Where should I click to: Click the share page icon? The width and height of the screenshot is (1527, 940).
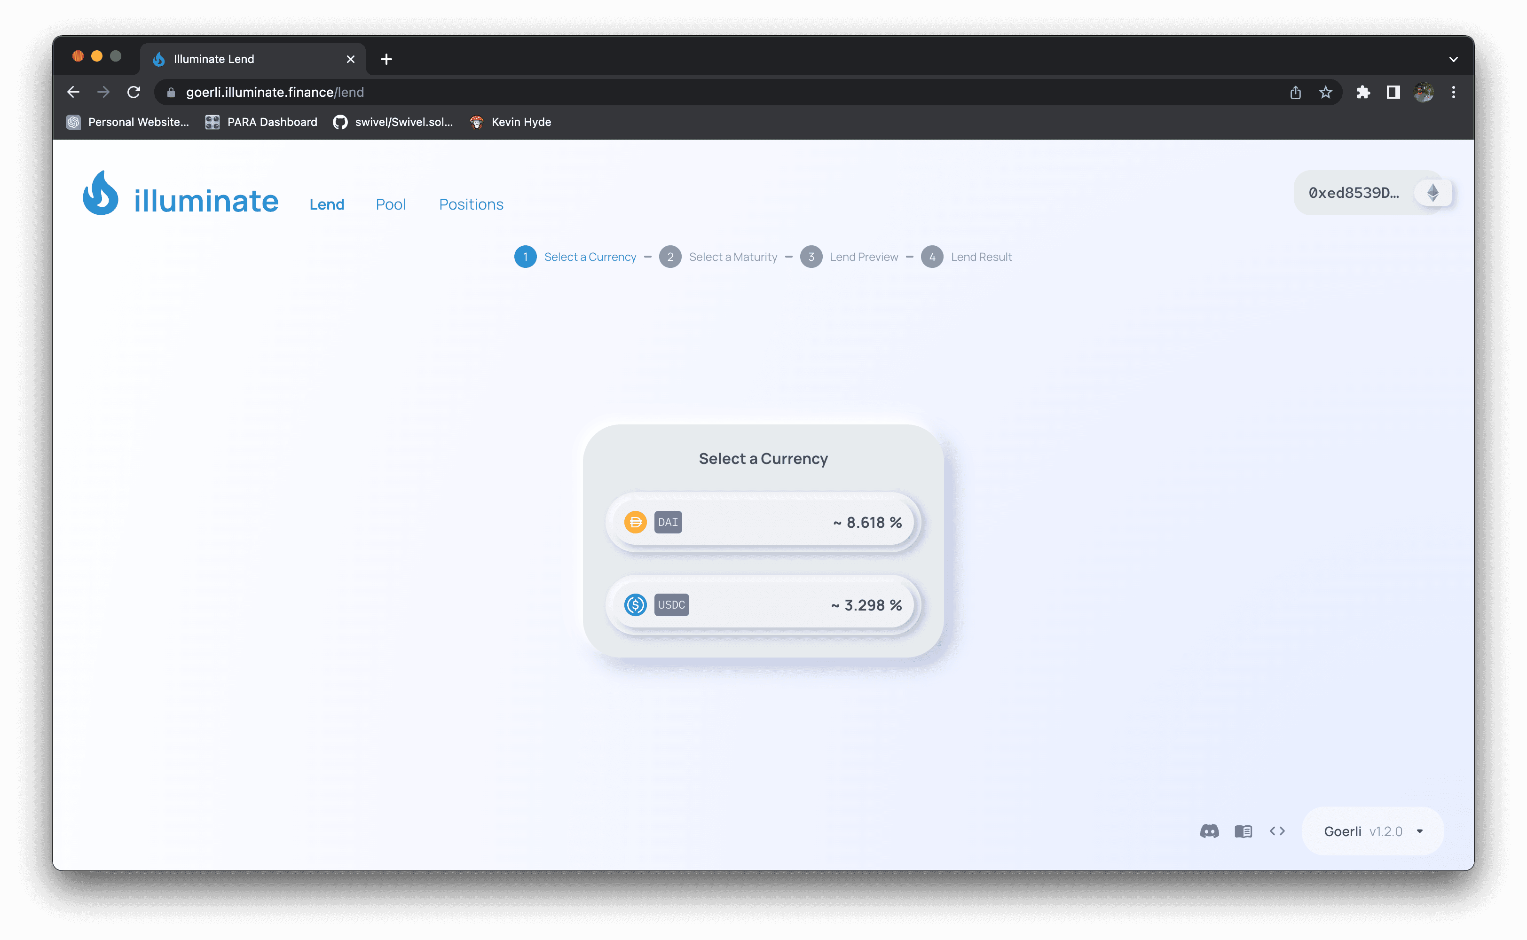point(1295,92)
